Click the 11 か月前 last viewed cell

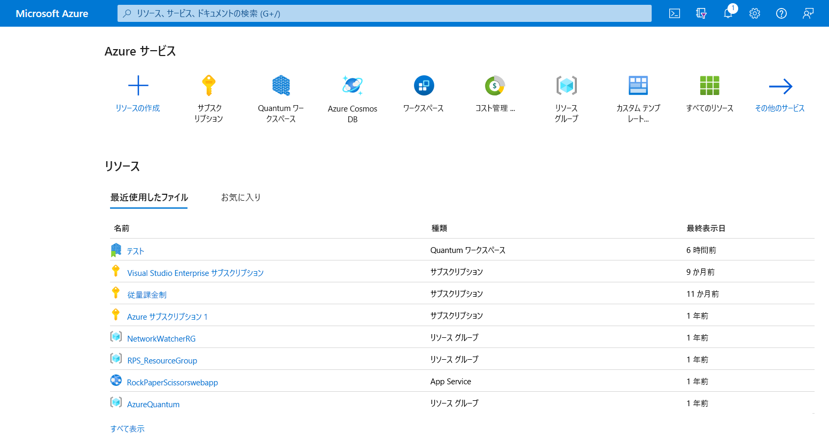pos(702,294)
